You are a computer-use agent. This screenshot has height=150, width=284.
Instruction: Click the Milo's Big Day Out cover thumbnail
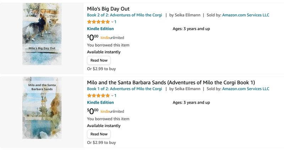point(42,34)
